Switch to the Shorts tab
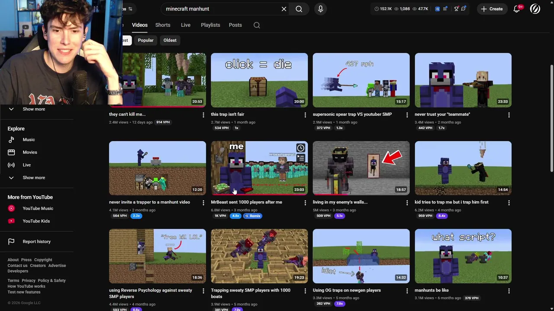This screenshot has width=554, height=311. (163, 25)
